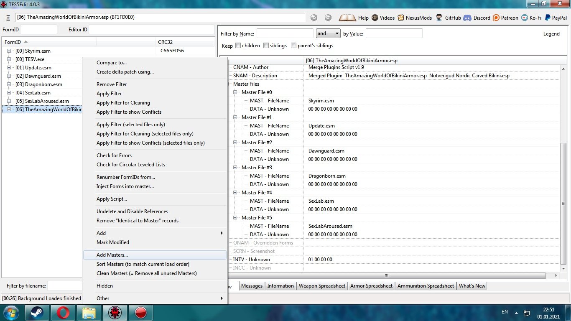The image size is (571, 321).
Task: Select 'Add Masters...' from the context menu
Action: pos(112,255)
